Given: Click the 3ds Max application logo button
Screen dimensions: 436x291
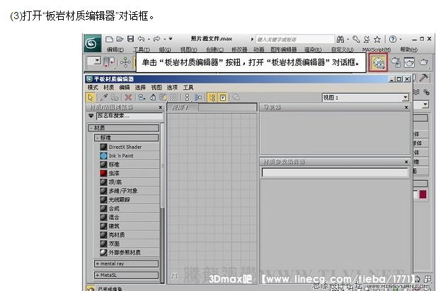Looking at the screenshot, I should (93, 43).
